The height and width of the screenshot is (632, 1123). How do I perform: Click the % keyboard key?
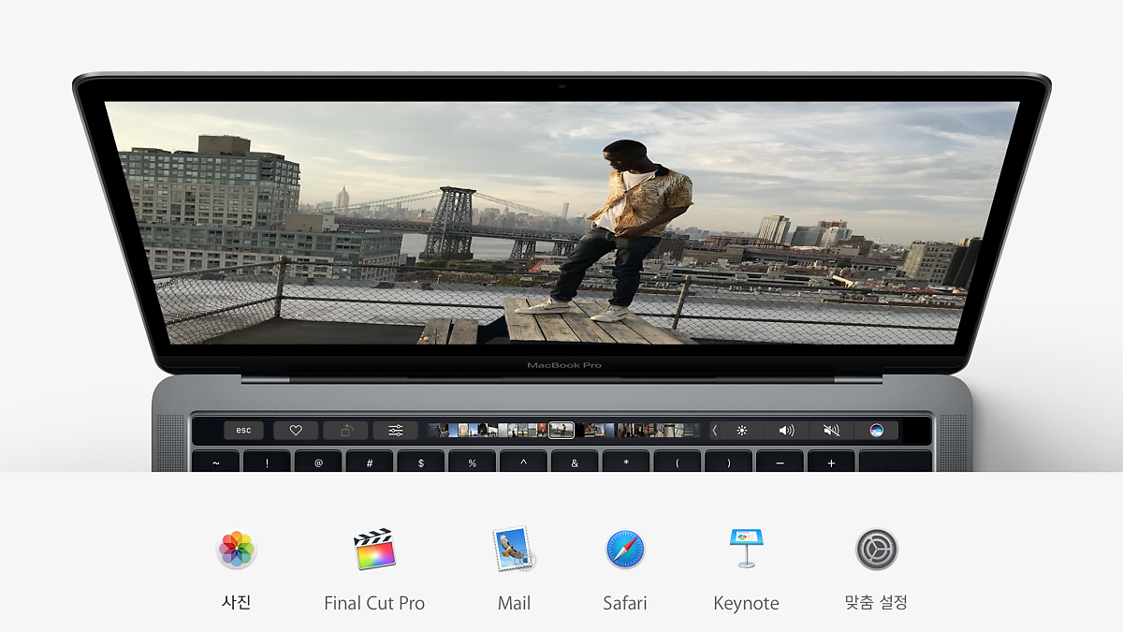point(472,462)
